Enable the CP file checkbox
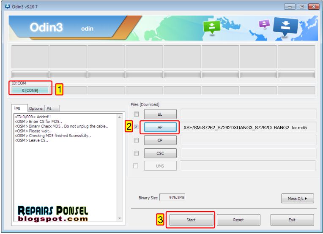Screen dimensions: 323x234 point(136,140)
